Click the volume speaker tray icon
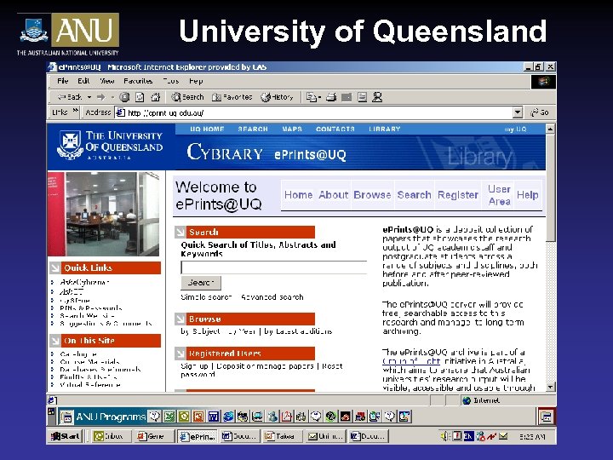This screenshot has width=613, height=460. tap(445, 436)
